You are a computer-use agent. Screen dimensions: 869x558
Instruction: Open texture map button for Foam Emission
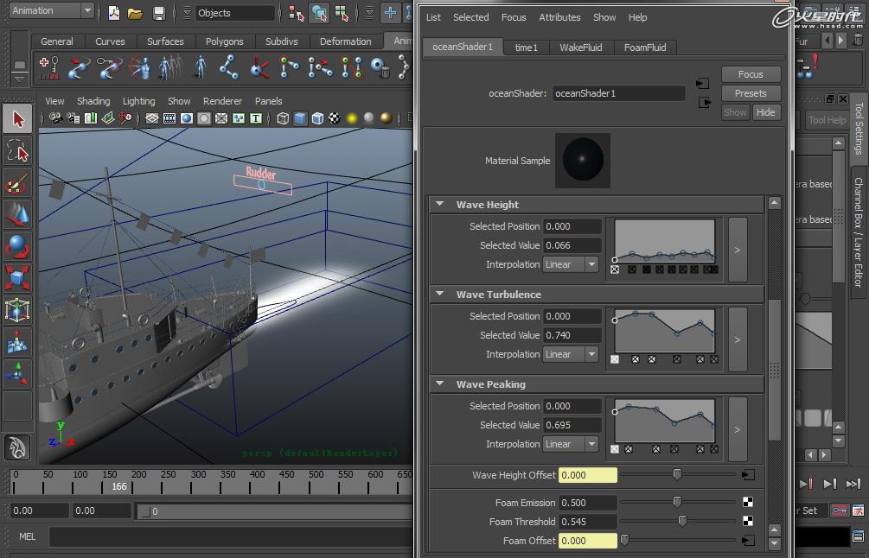tap(748, 503)
